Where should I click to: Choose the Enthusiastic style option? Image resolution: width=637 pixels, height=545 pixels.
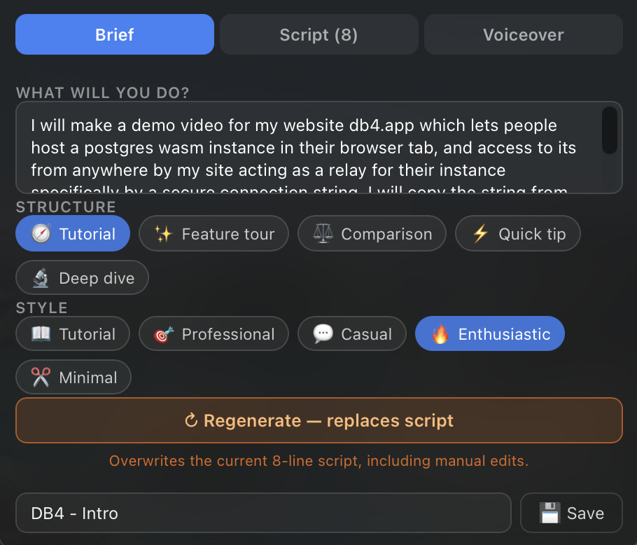489,333
